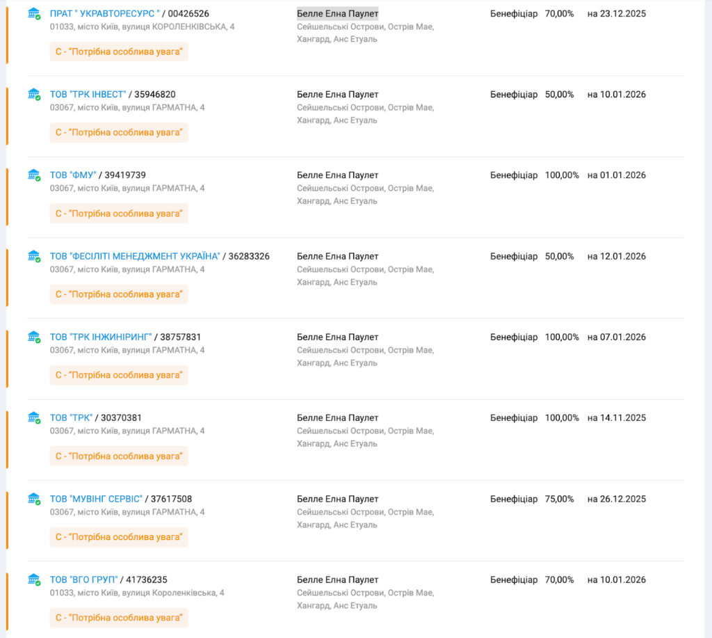This screenshot has height=638, width=712.
Task: Click the registry icon next to ТОВ "ТРК ІНВЕСТ"
Action: tap(34, 95)
